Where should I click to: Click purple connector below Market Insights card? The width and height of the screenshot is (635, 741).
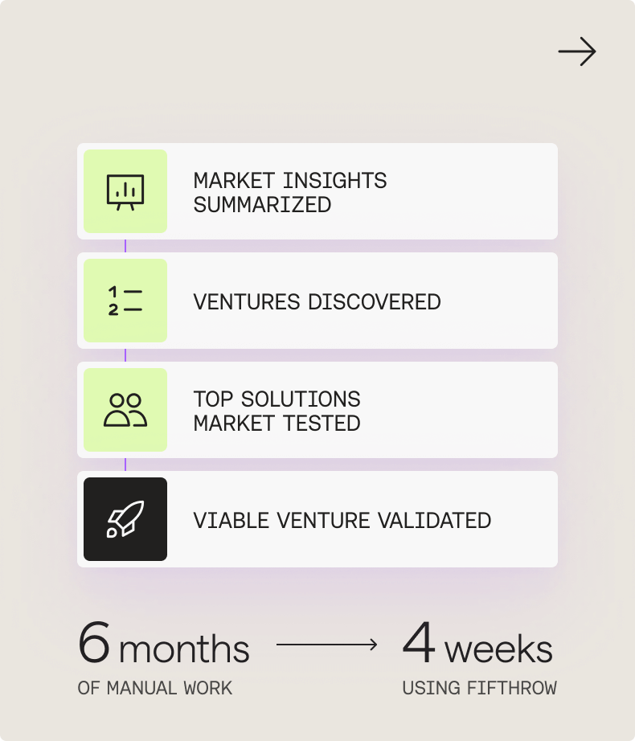[x=125, y=246]
